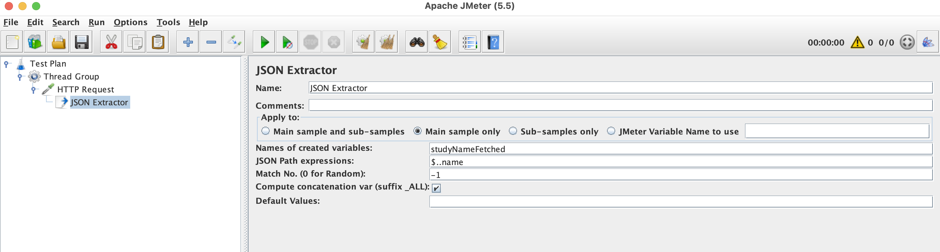This screenshot has height=252, width=940.
Task: Select Main sample and sub-samples radio button
Action: (266, 131)
